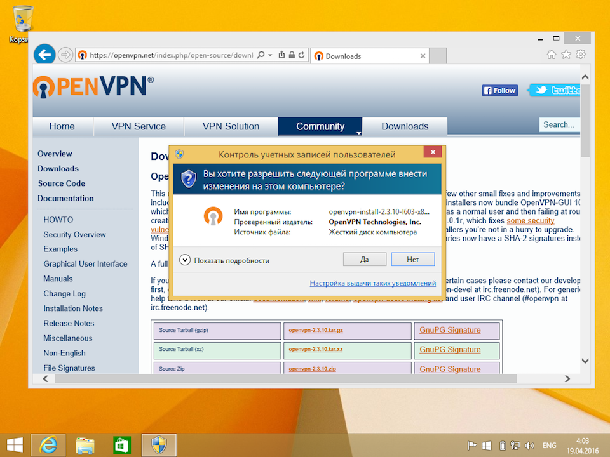Open a new blank browser tab
Viewport: 610px width, 457px height.
(x=438, y=56)
